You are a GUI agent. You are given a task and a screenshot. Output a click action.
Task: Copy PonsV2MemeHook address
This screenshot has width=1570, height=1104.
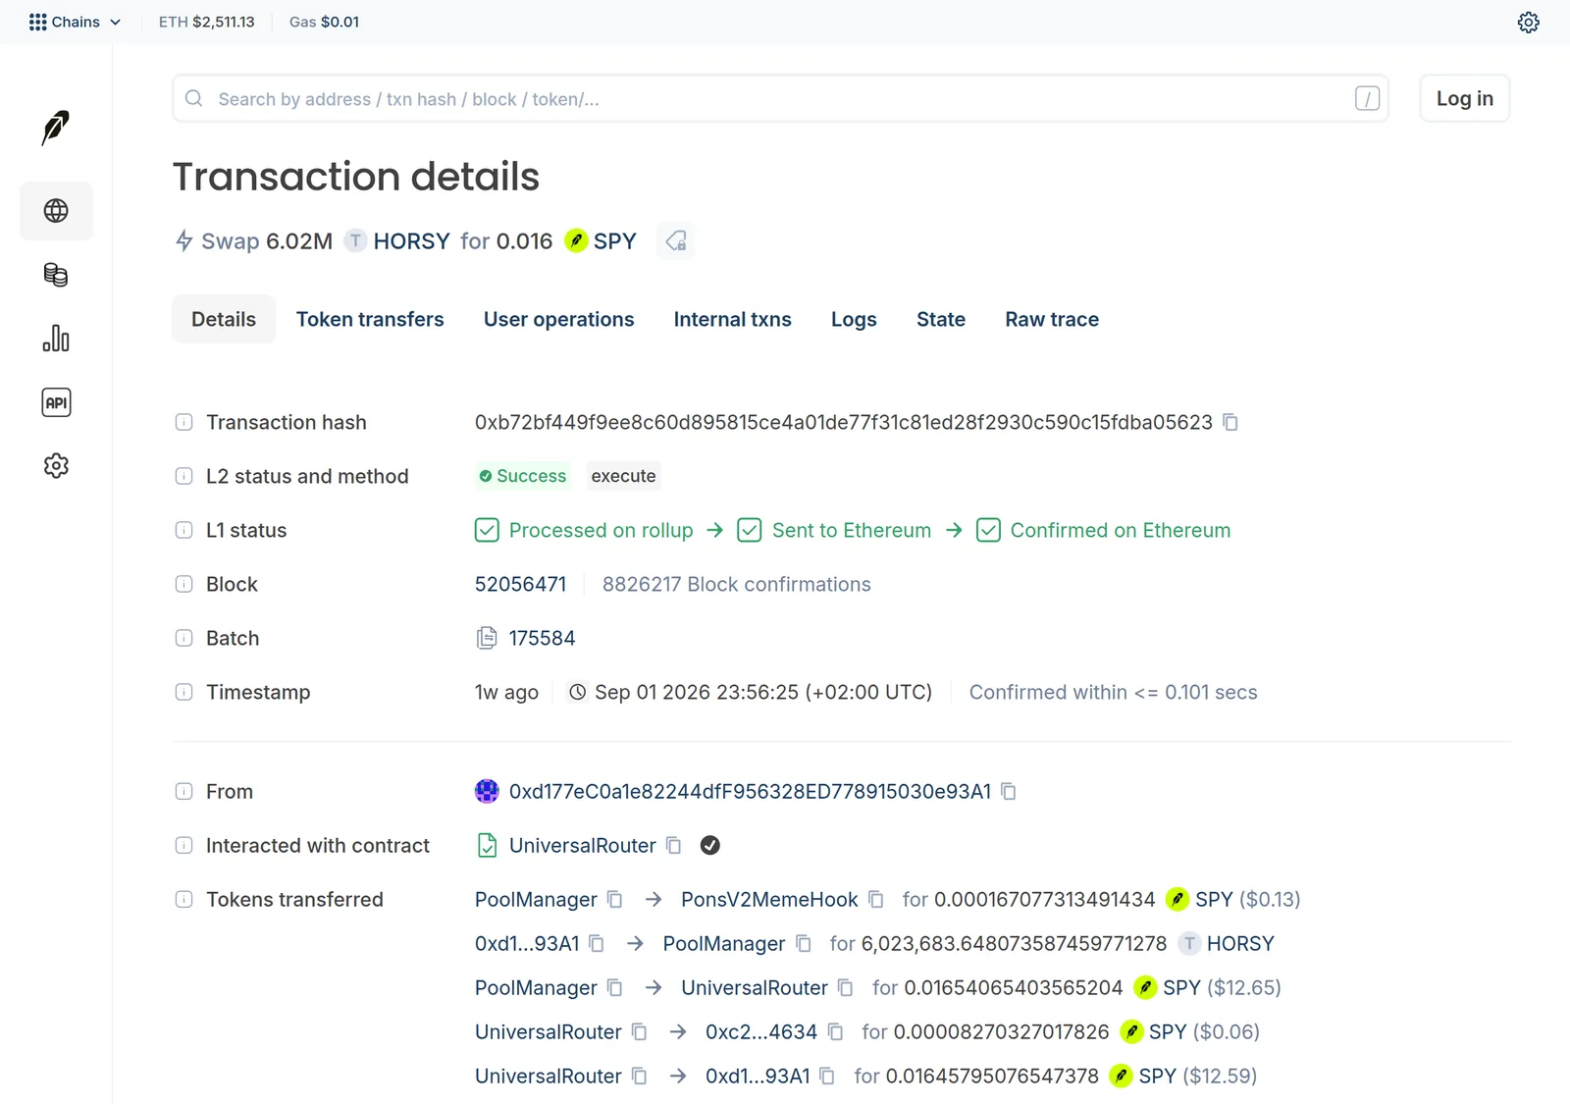876,899
